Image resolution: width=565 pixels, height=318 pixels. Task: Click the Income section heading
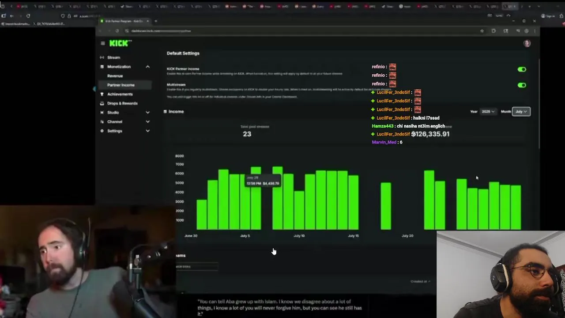[x=176, y=112]
